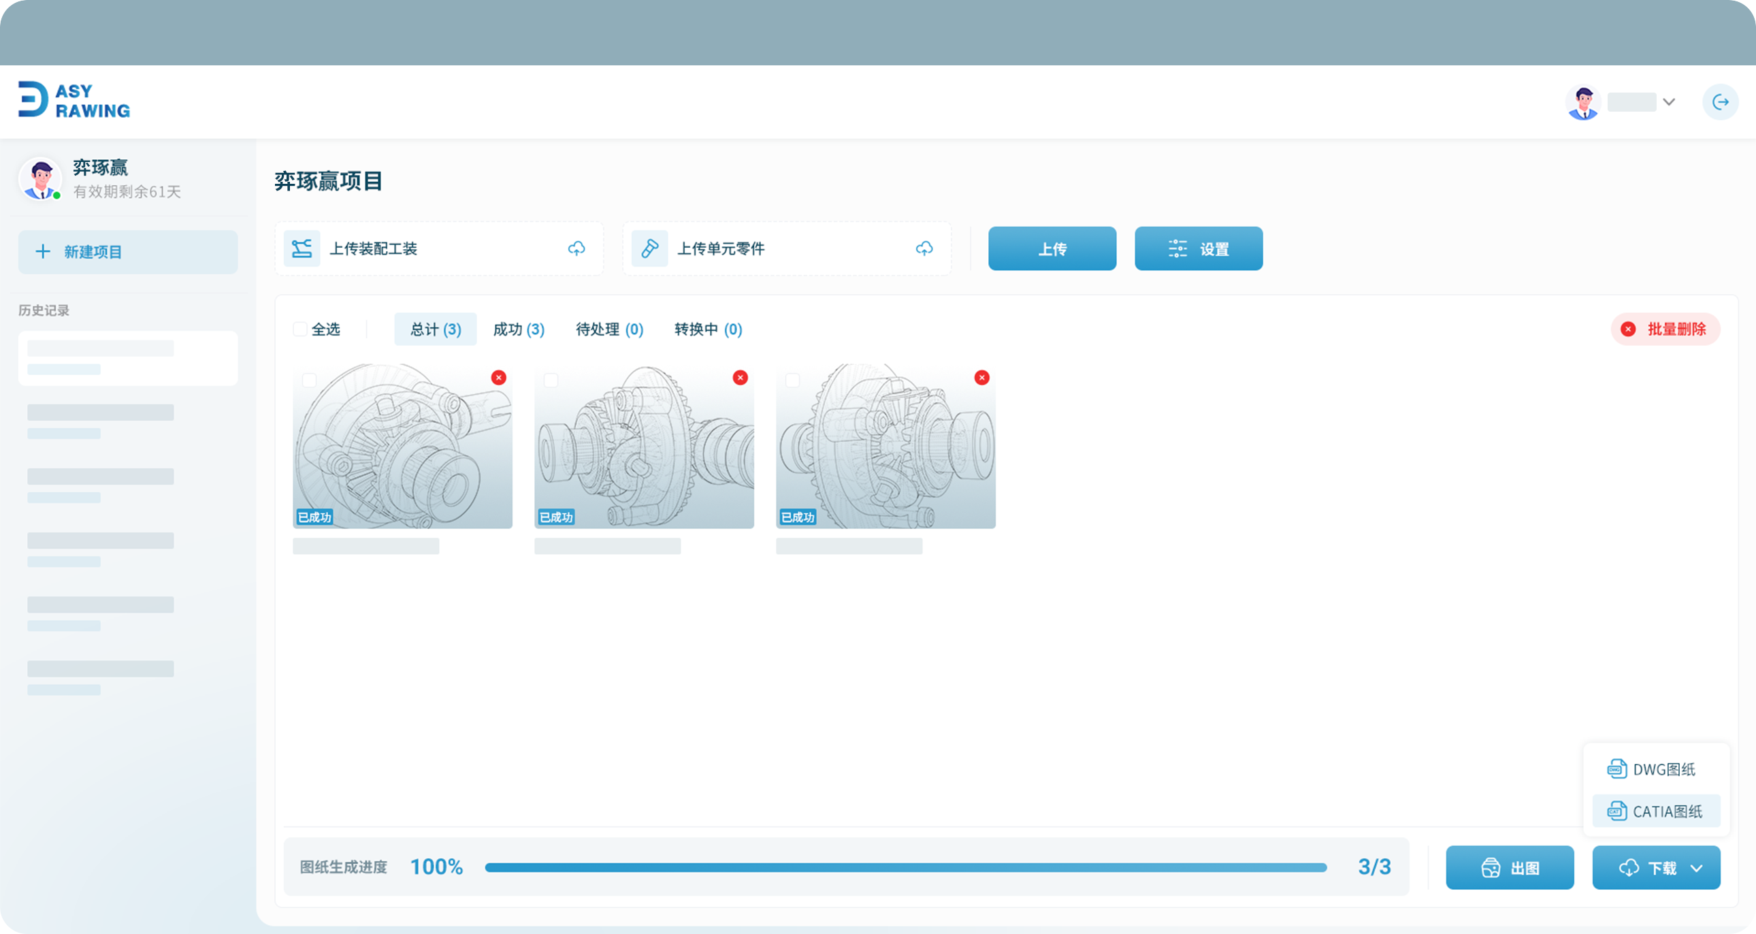Choose DWG图纸 from download menu

pos(1656,769)
